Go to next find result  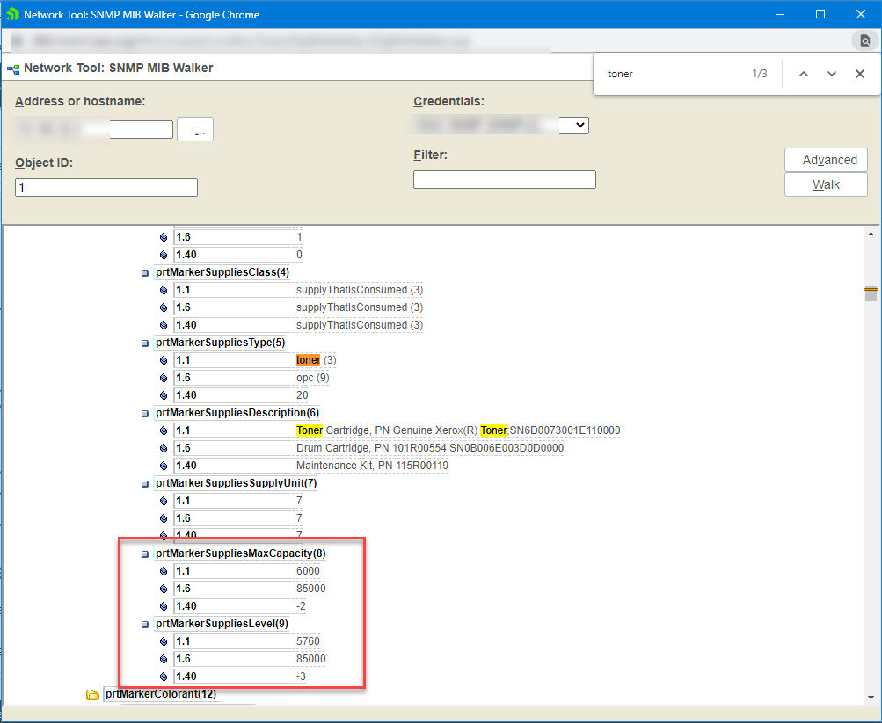(x=832, y=74)
